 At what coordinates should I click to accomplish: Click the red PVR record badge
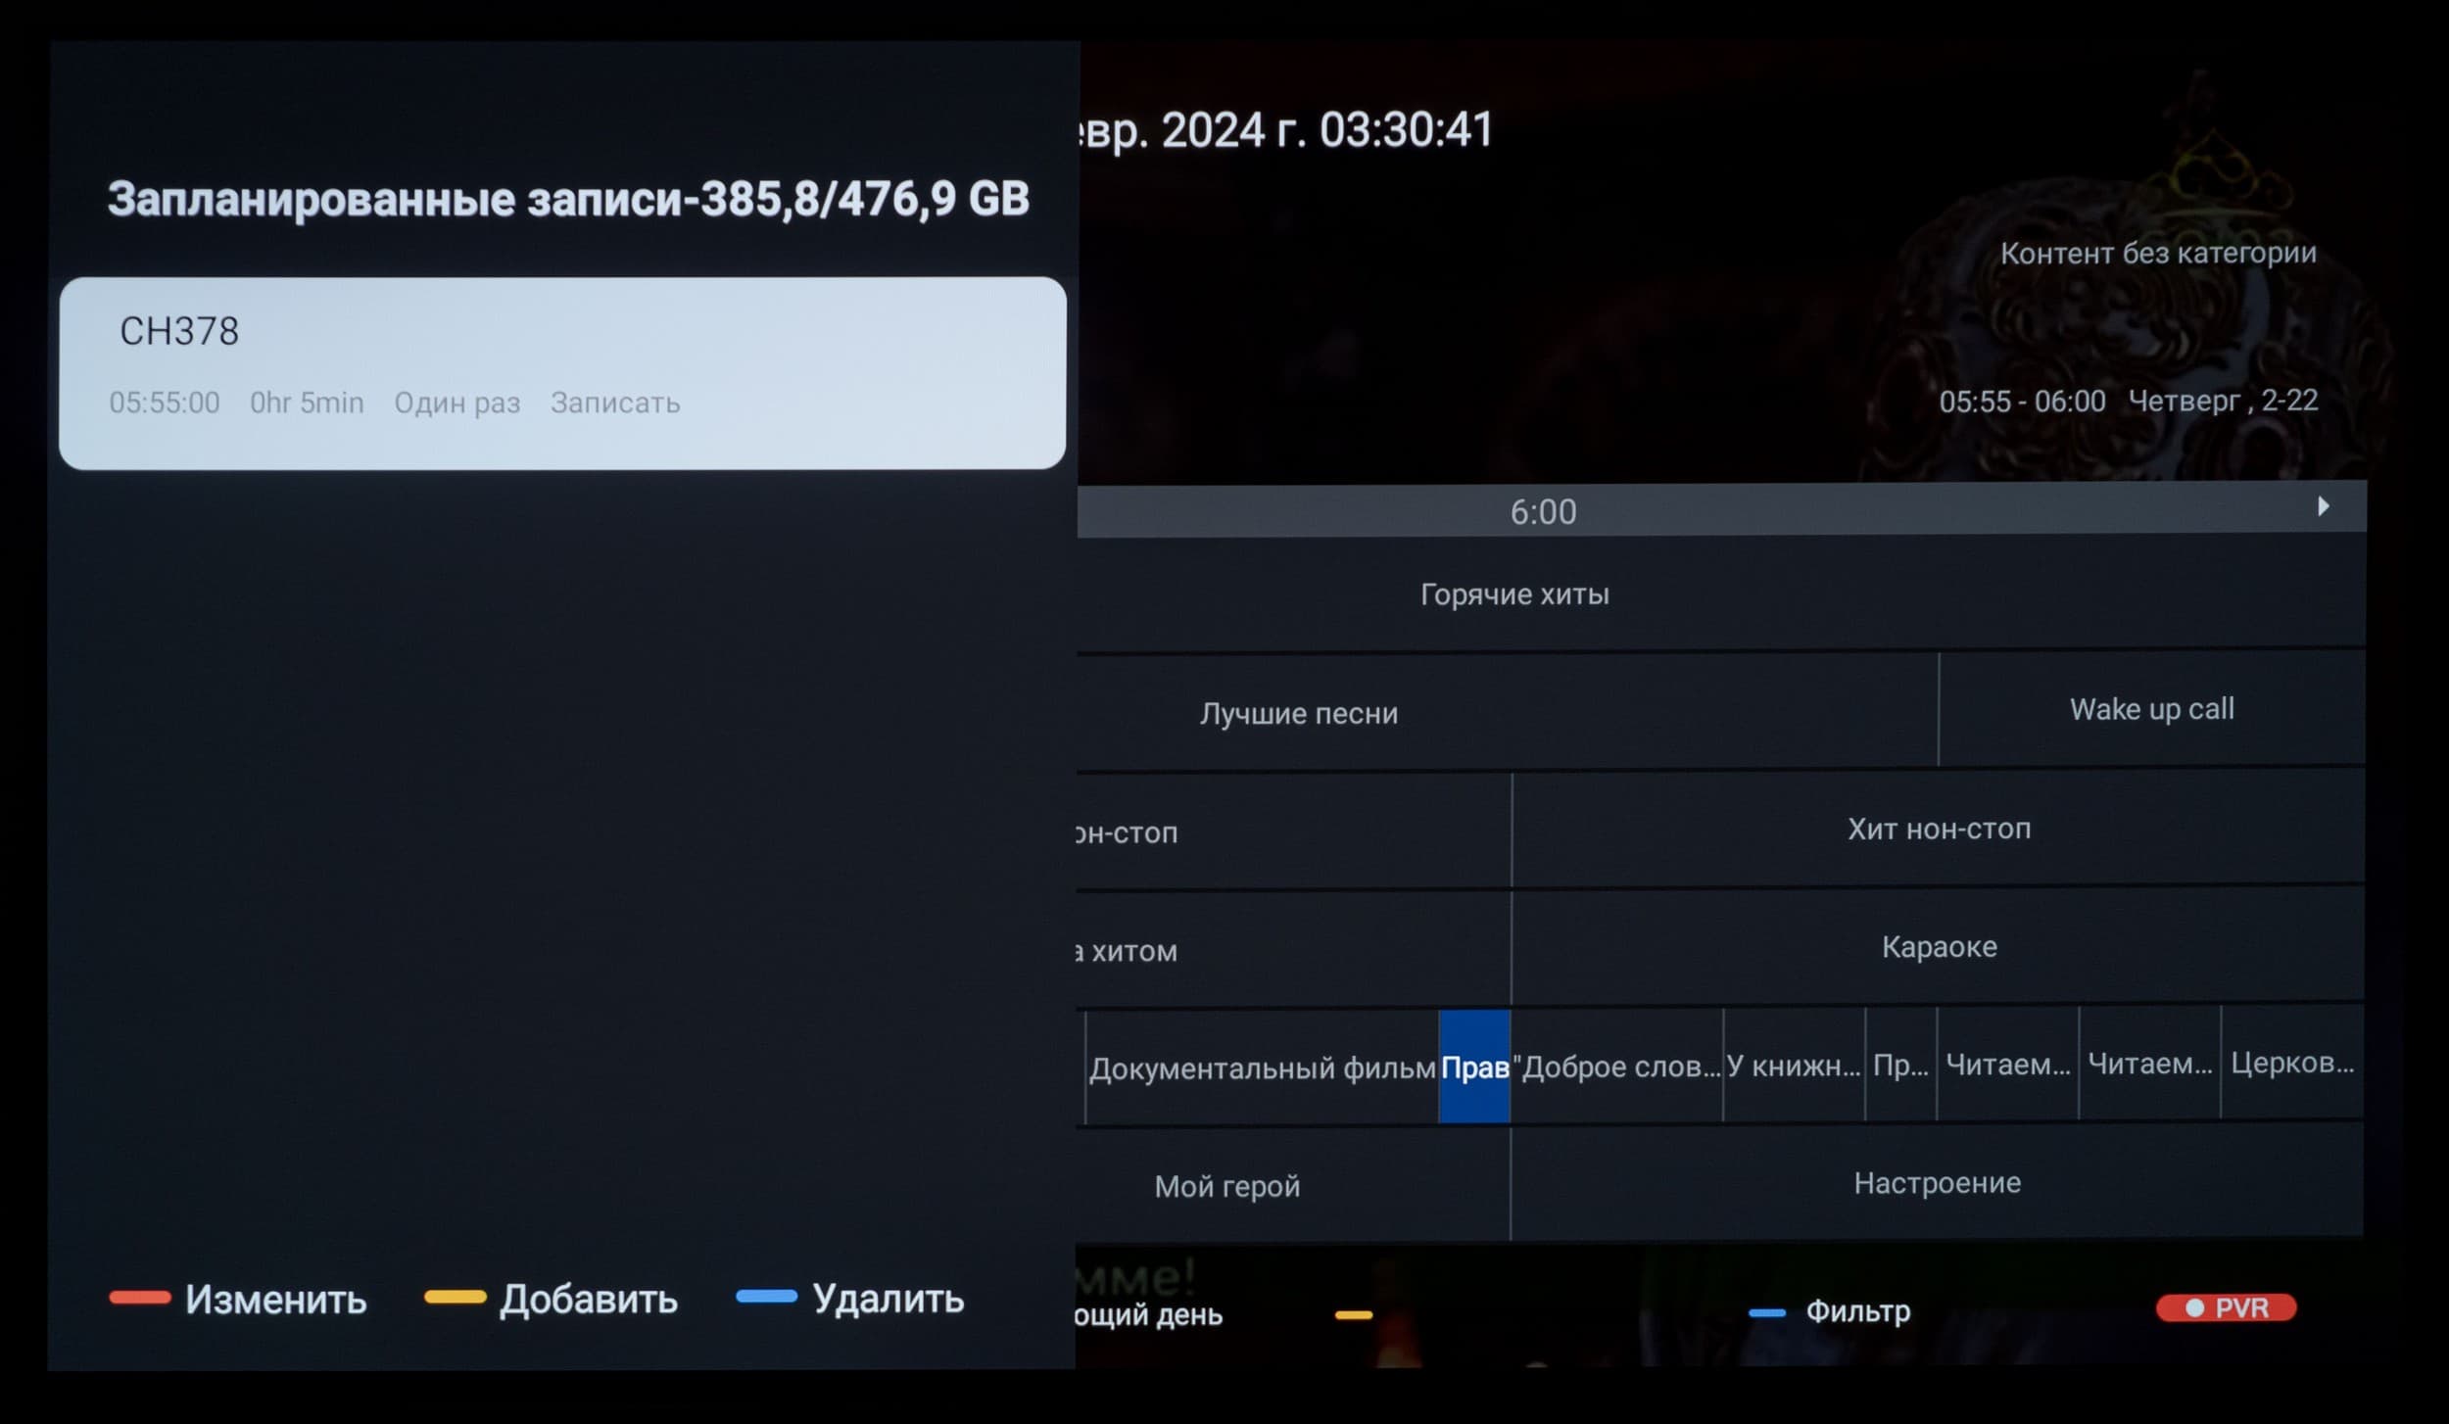(2226, 1307)
